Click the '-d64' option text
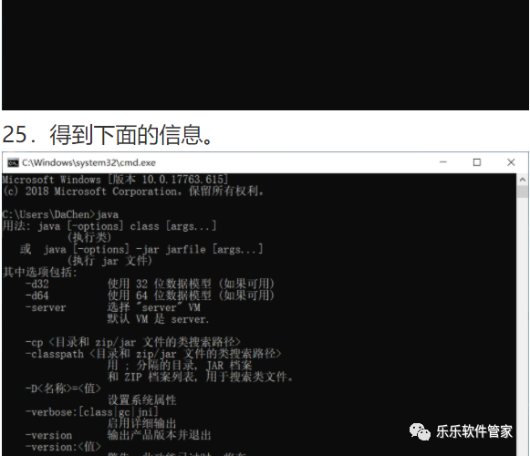Image resolution: width=530 pixels, height=456 pixels. click(x=37, y=295)
